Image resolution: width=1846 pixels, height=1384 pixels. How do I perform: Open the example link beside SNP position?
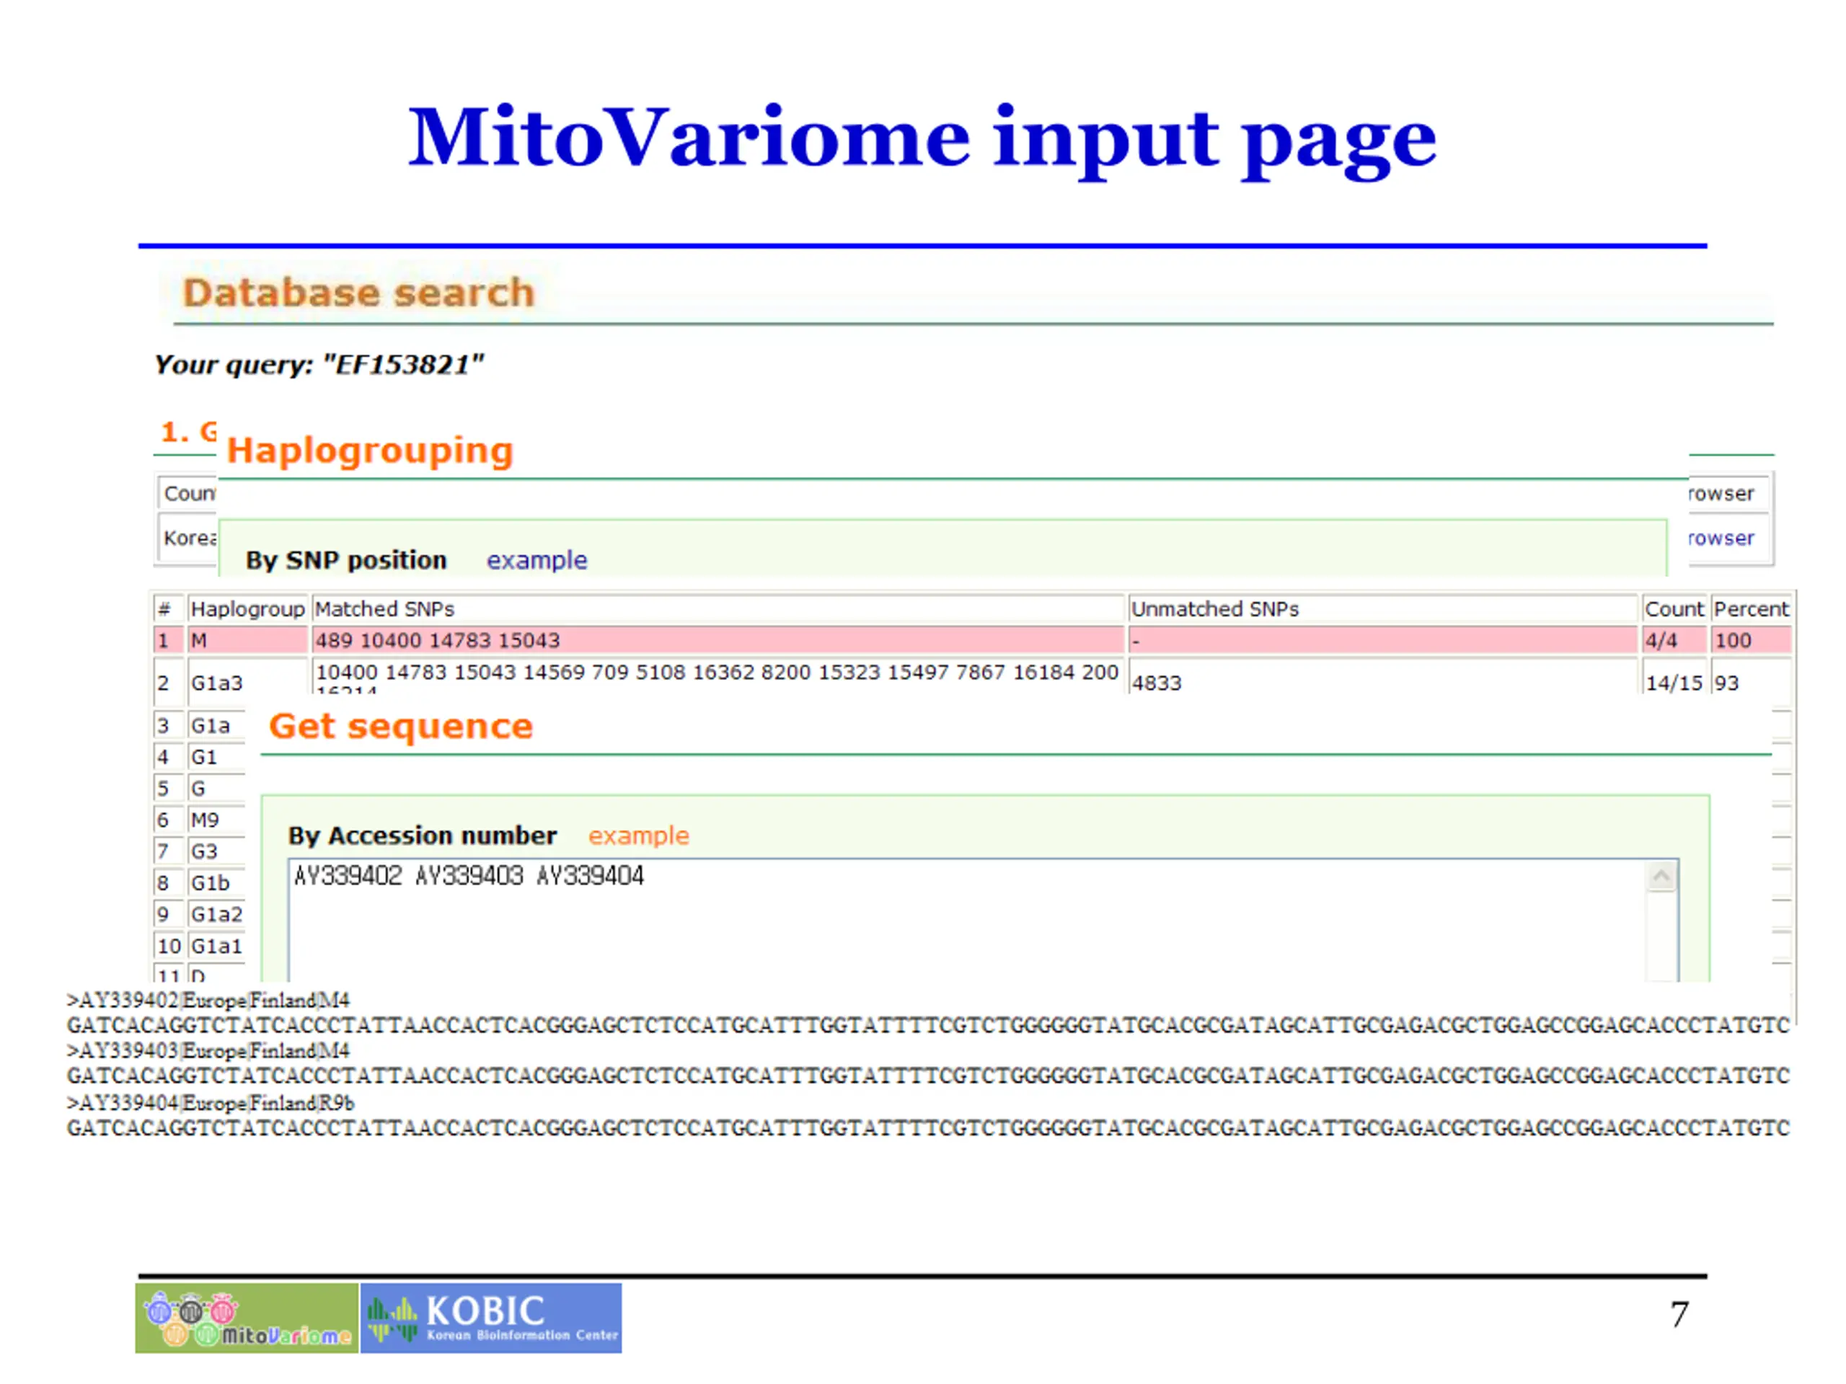click(536, 560)
